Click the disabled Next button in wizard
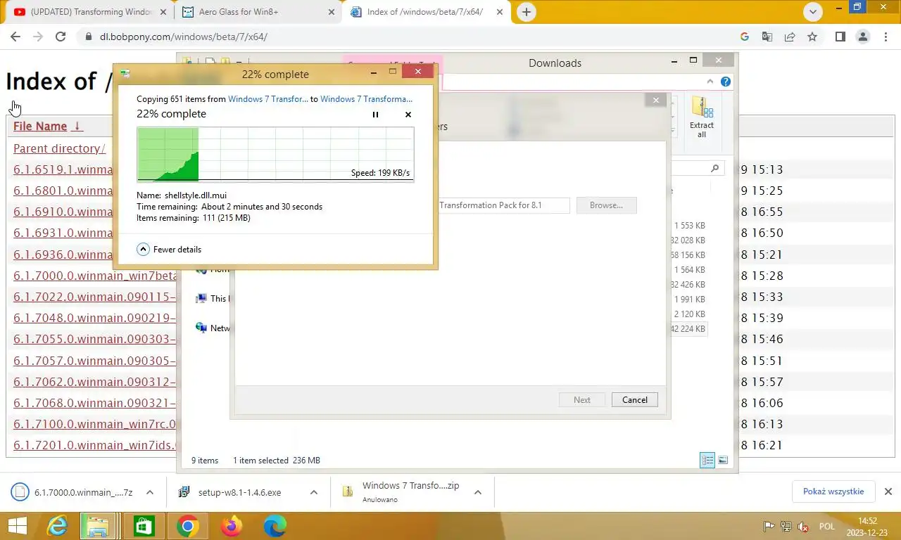The height and width of the screenshot is (540, 901). 582,399
